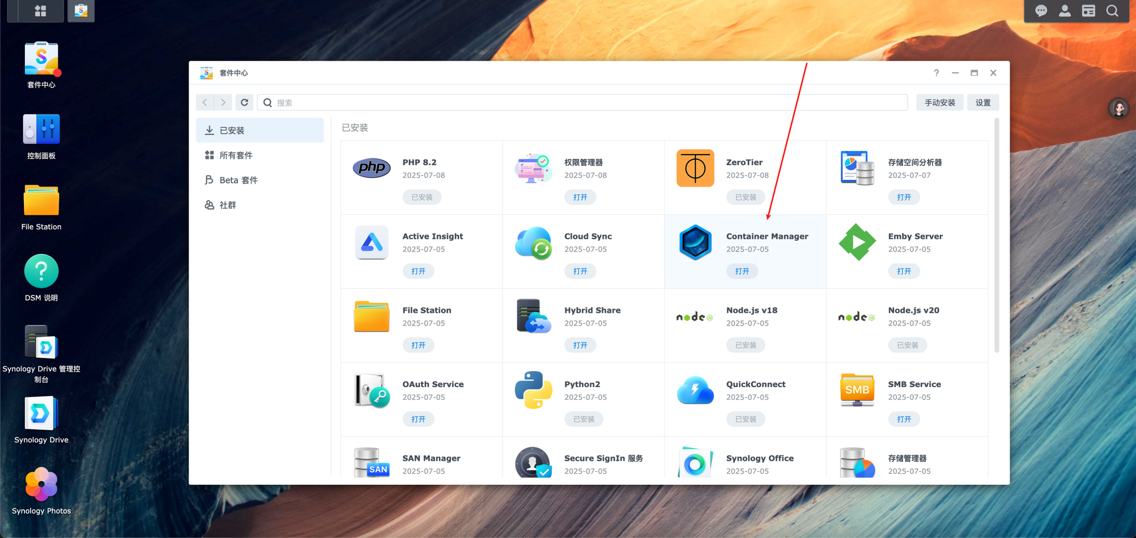1136x538 pixels.
Task: Open user options person icon
Action: pyautogui.click(x=1064, y=11)
